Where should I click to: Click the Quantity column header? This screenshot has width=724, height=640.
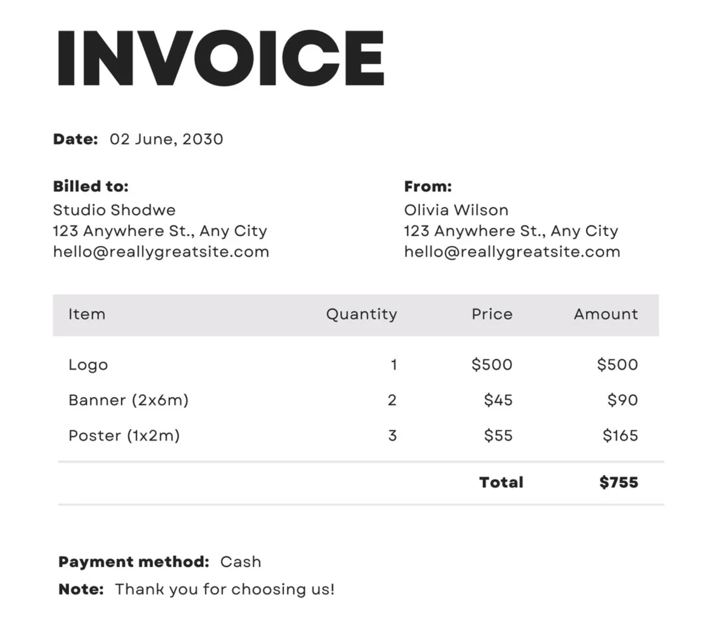[x=361, y=314]
